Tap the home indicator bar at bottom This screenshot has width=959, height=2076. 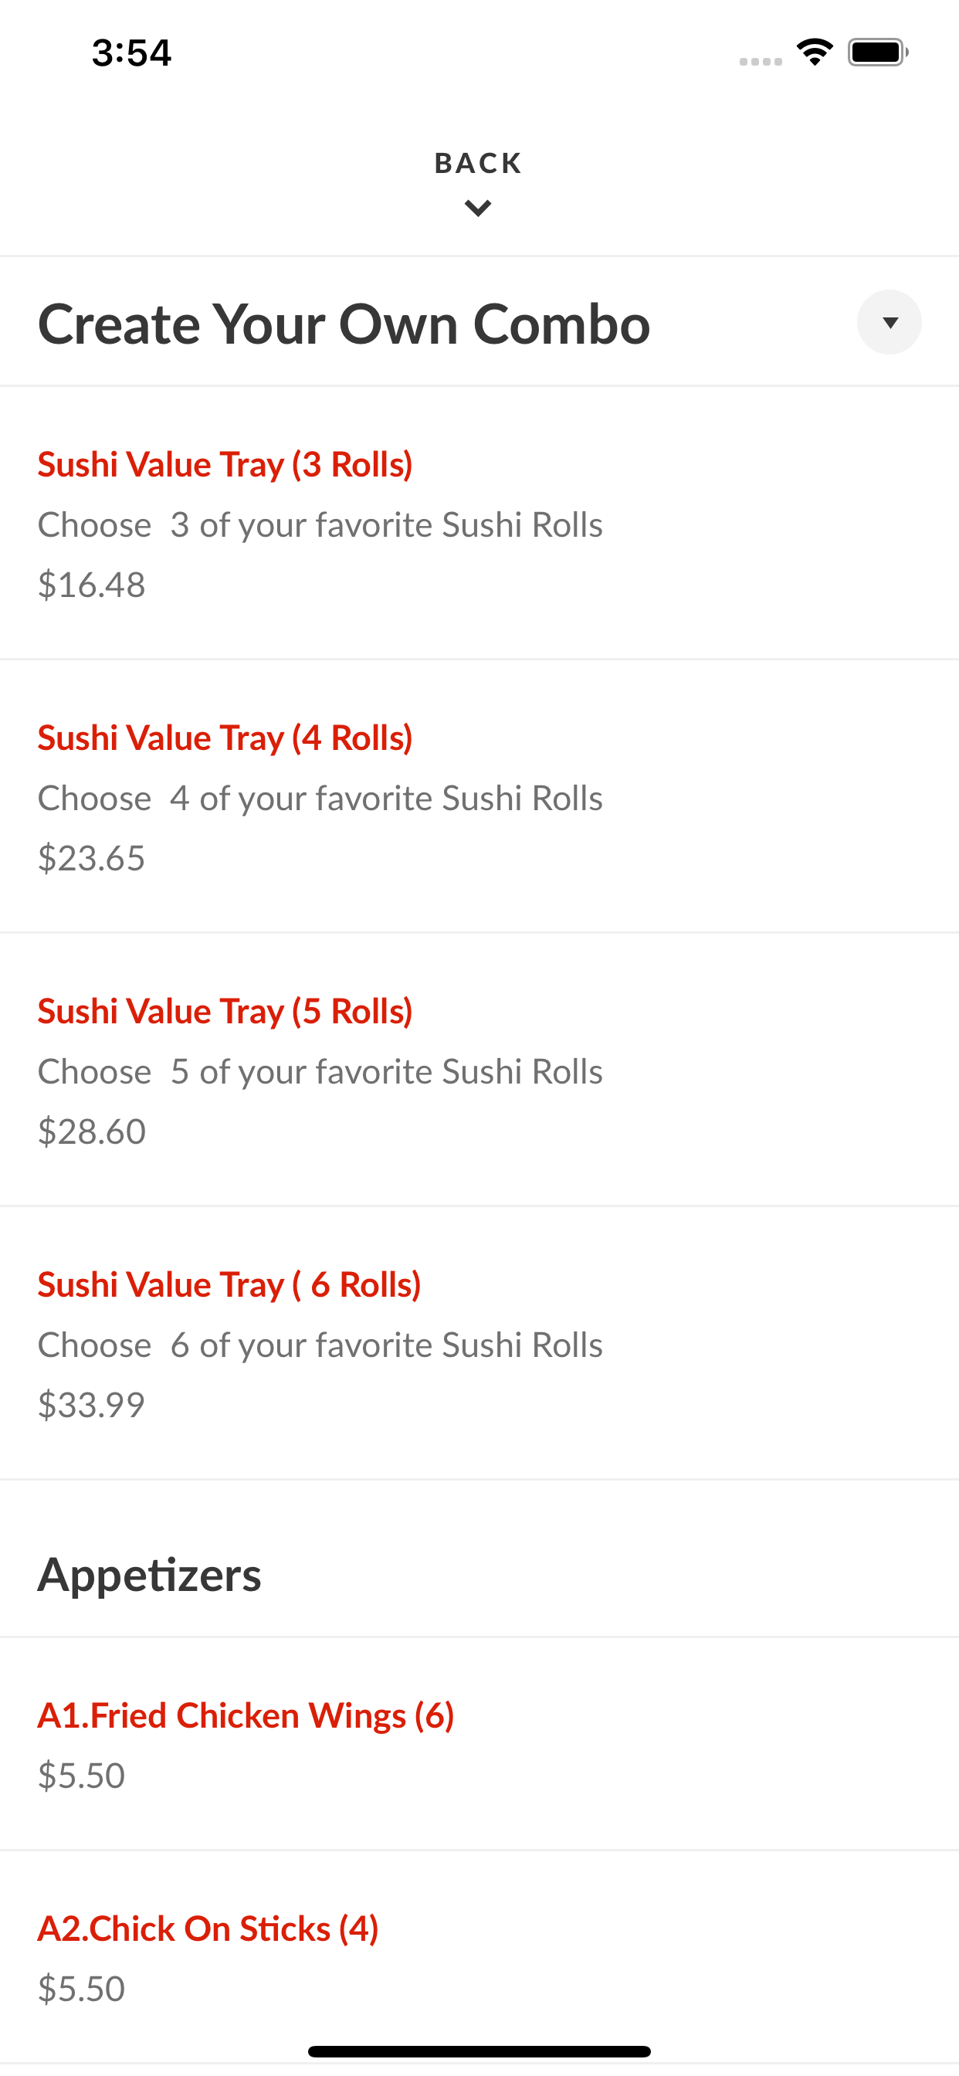(479, 2051)
